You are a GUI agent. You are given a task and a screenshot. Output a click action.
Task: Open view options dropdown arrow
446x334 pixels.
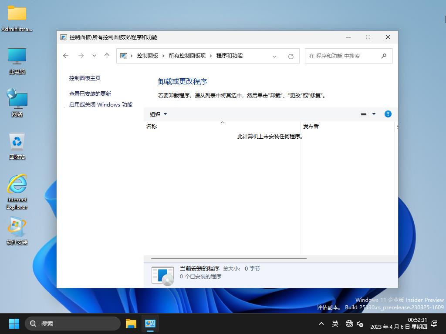click(374, 114)
